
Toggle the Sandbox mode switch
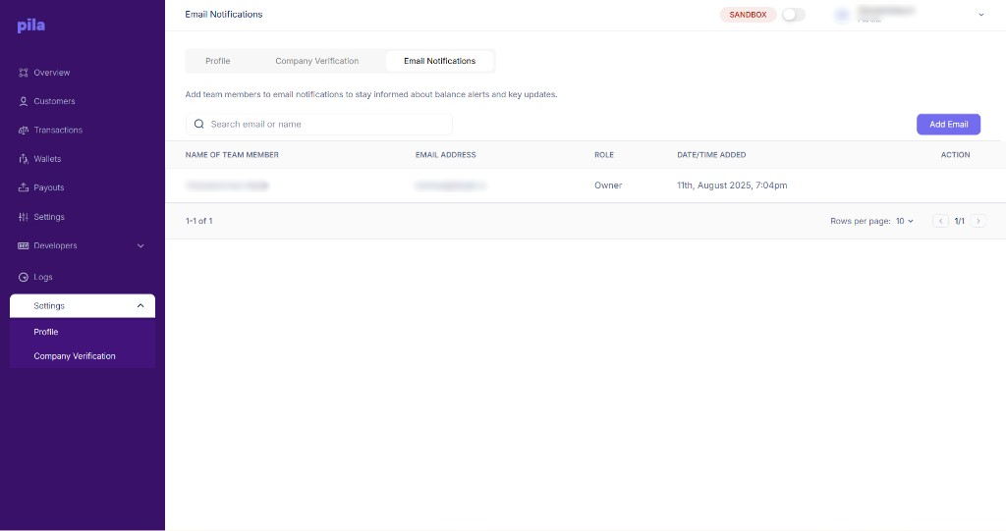pos(793,14)
